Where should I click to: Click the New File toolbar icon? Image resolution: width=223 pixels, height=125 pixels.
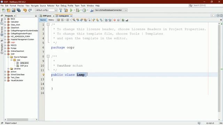tap(4, 10)
